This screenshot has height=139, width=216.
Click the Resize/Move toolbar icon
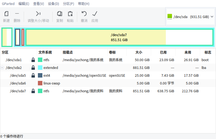click(38, 14)
